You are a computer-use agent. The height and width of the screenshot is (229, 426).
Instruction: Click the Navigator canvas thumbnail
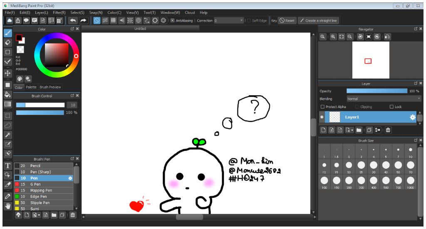(x=371, y=60)
